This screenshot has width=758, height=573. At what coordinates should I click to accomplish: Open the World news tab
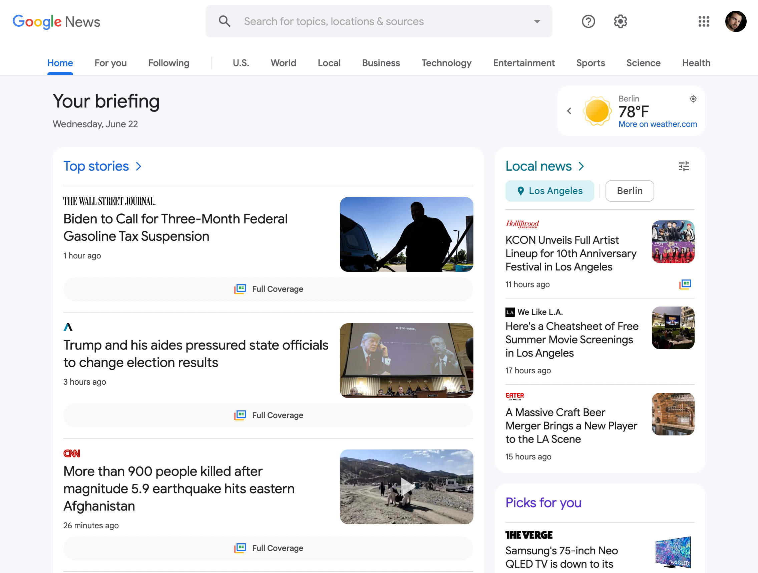pos(283,63)
